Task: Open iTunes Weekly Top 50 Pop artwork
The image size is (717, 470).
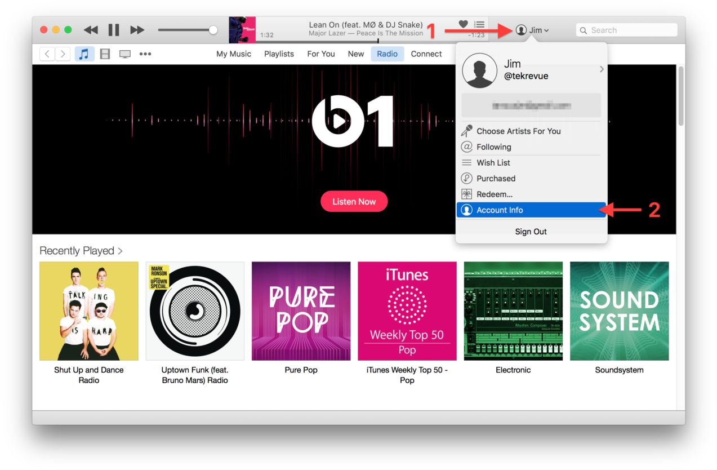Action: click(407, 311)
